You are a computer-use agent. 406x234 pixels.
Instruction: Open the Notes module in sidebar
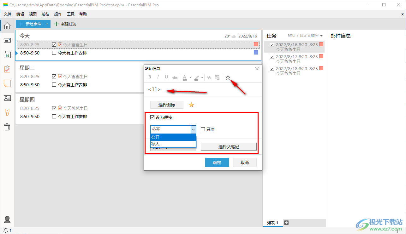(7, 83)
